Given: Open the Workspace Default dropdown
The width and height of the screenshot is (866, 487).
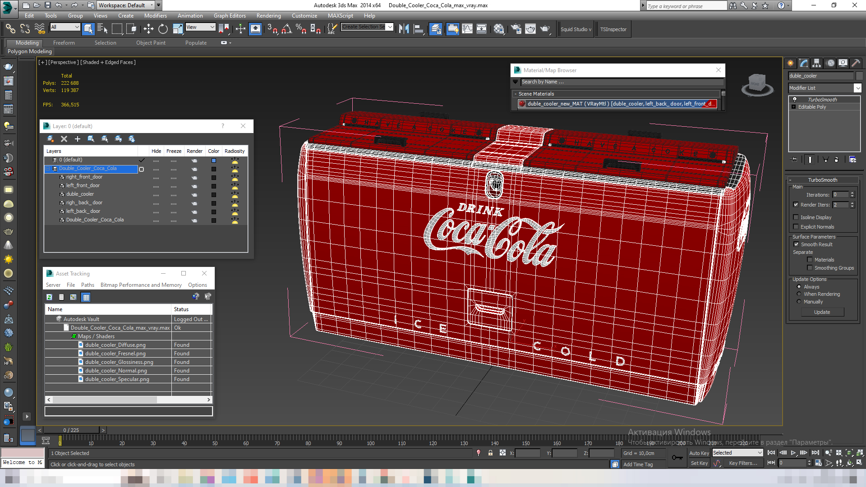Looking at the screenshot, I should tap(126, 5).
